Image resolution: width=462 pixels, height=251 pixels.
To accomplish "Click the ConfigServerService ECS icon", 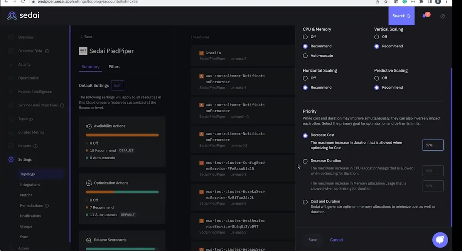I will click(202, 163).
